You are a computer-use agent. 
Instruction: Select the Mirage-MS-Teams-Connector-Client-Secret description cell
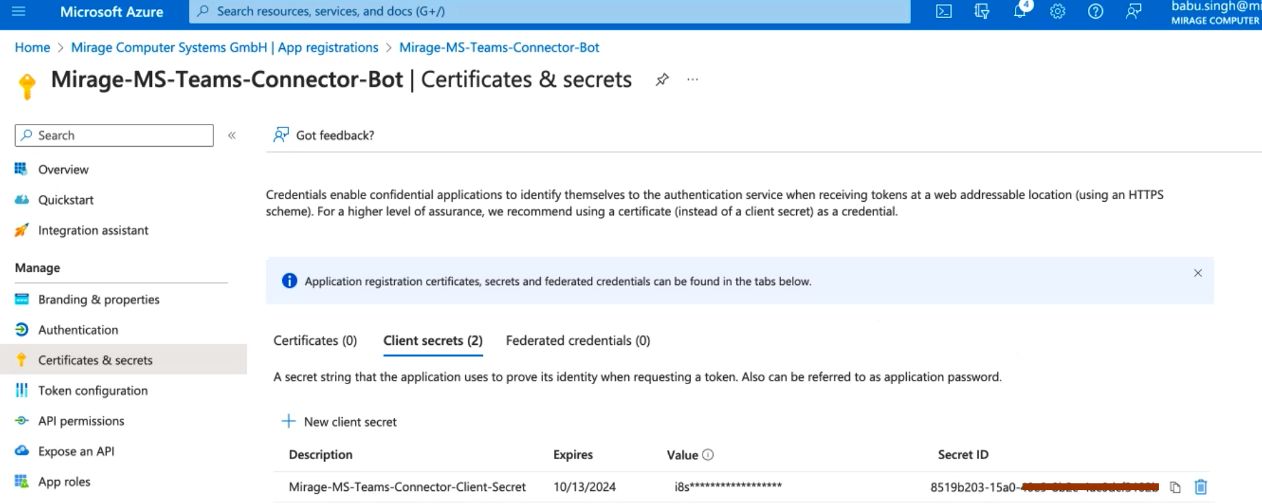(x=407, y=487)
